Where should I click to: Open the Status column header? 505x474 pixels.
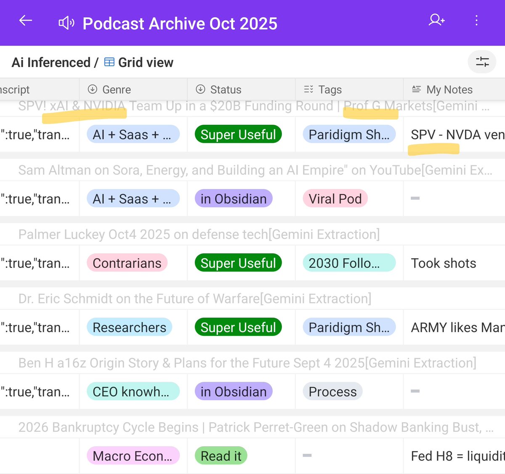[x=242, y=89]
